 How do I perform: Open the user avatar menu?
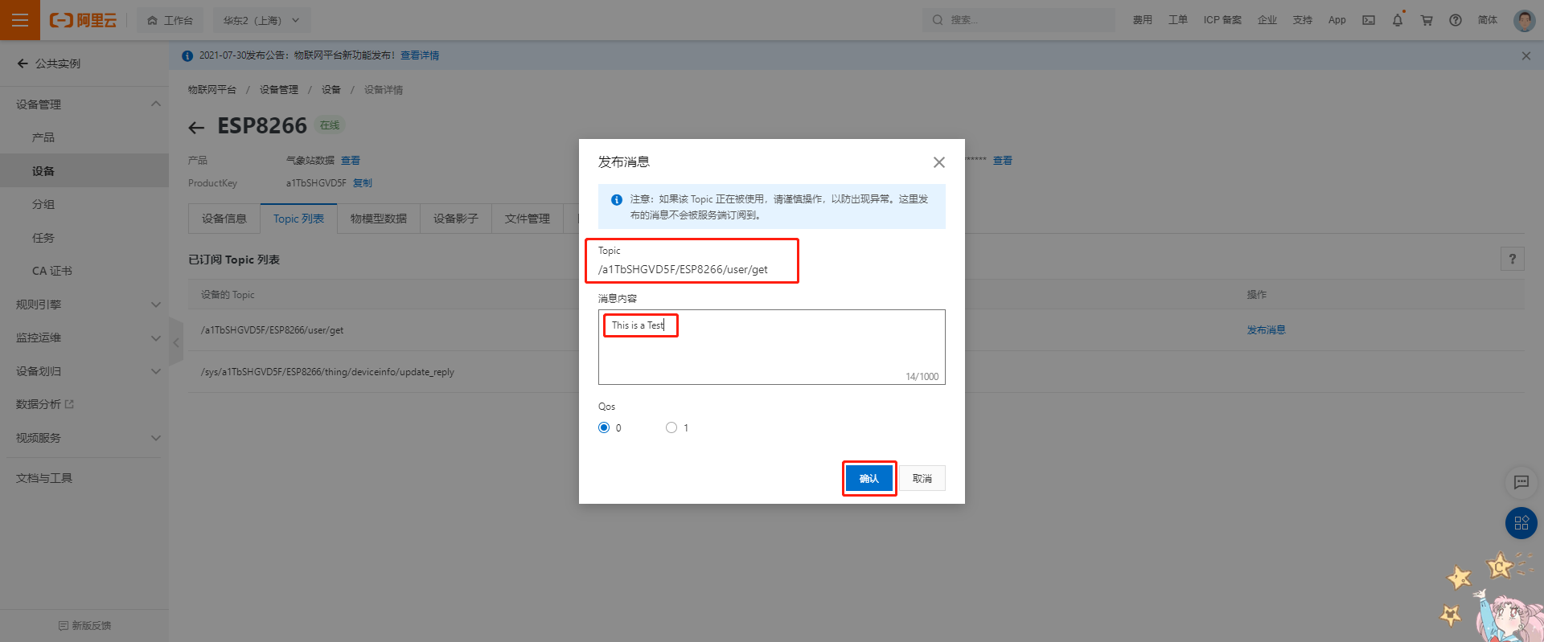point(1524,20)
